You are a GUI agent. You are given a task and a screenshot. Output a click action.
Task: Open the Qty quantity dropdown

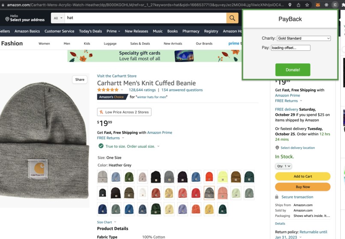(283, 166)
